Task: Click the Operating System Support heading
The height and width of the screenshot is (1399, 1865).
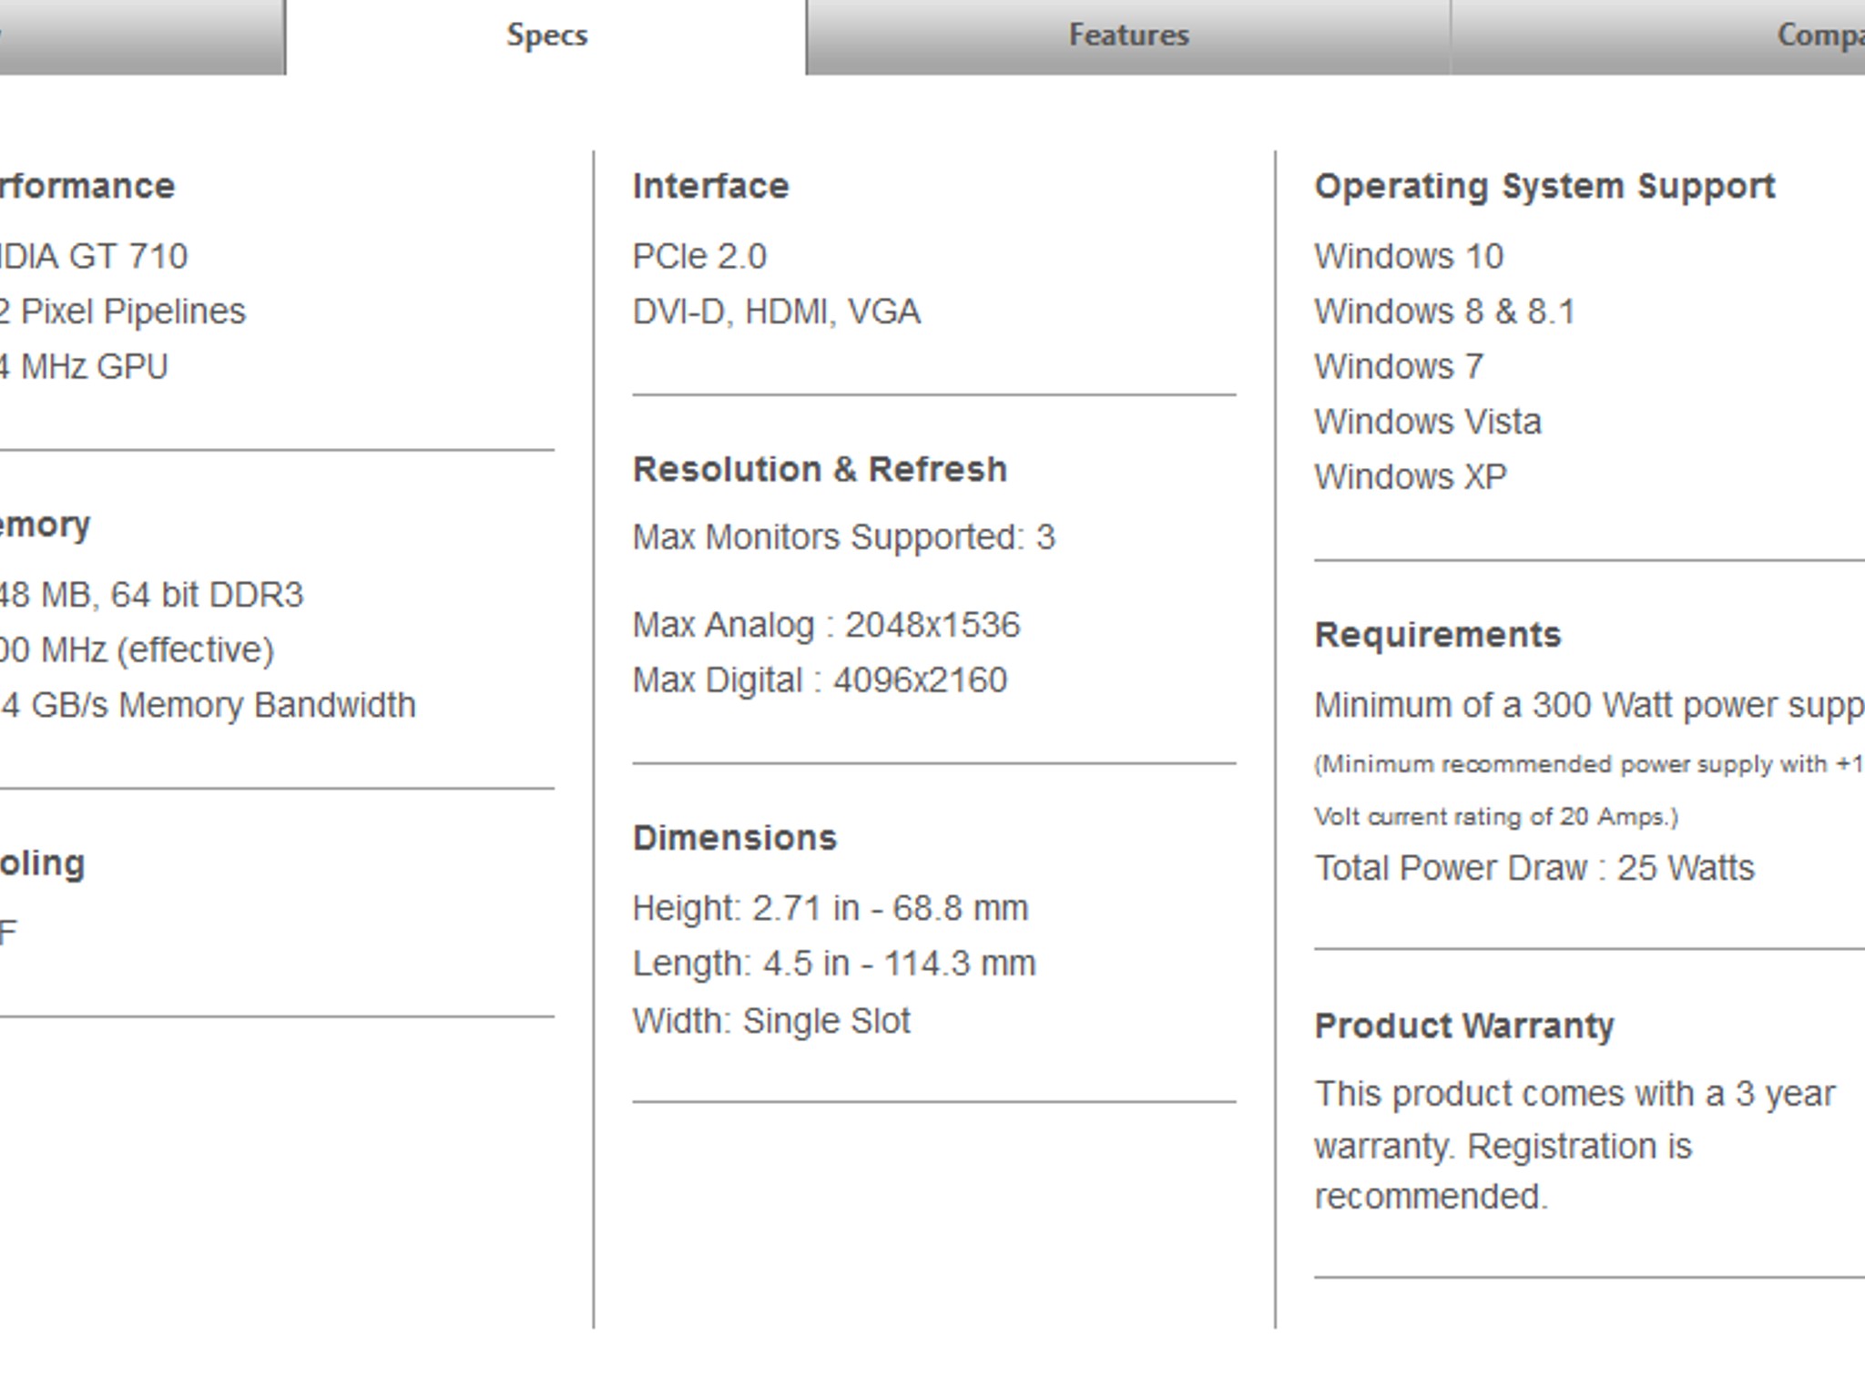Action: click(1545, 187)
